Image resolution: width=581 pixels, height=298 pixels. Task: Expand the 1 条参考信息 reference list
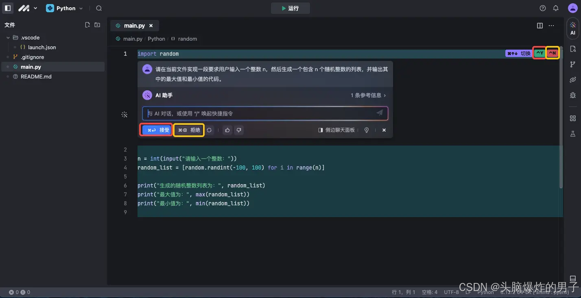point(367,95)
